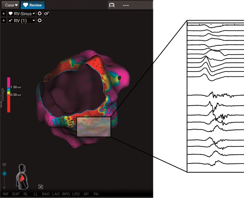Click the upper heart icon above transparency slider

coord(4,165)
